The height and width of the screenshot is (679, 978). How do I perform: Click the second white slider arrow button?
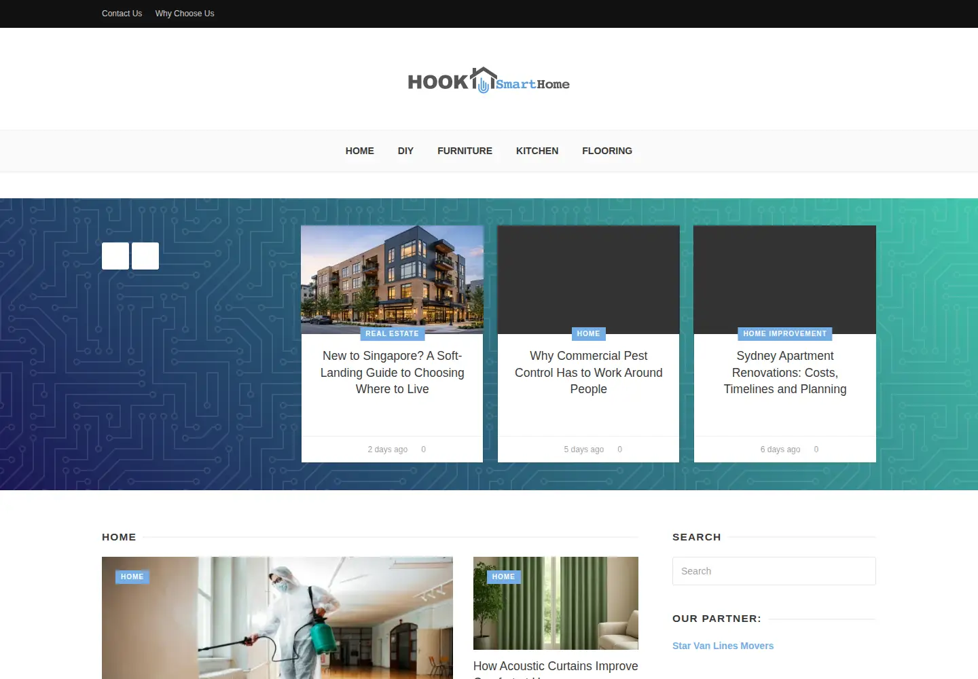pos(145,256)
